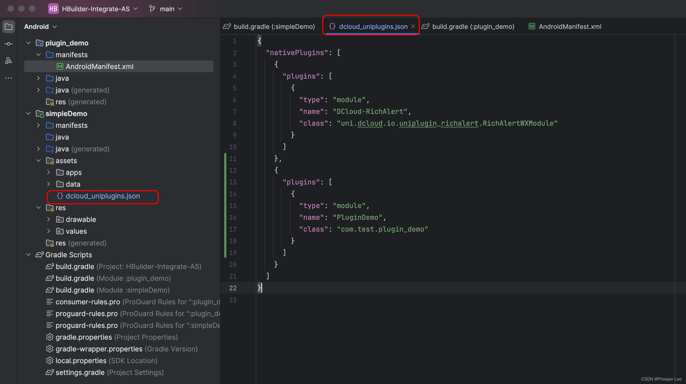Click line number 11 in gutter
The height and width of the screenshot is (384, 686).
[233, 159]
